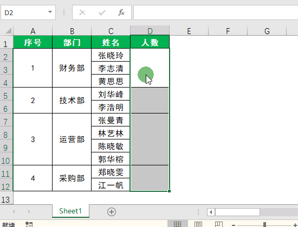Click the cell containing 李志清
Screen dimensions: 298x227
(111, 68)
